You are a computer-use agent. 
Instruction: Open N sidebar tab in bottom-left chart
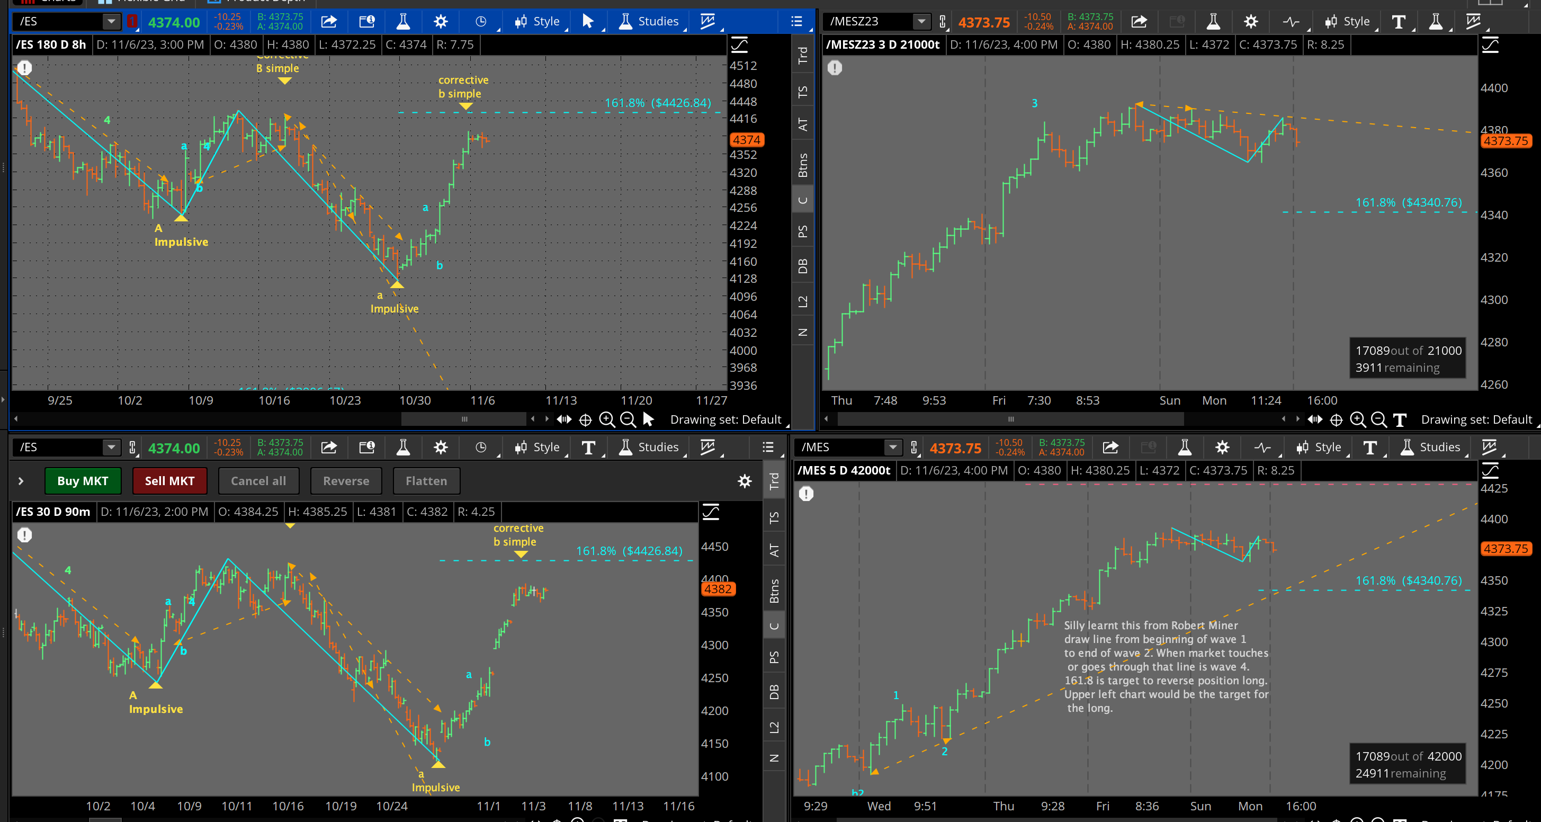(x=774, y=758)
